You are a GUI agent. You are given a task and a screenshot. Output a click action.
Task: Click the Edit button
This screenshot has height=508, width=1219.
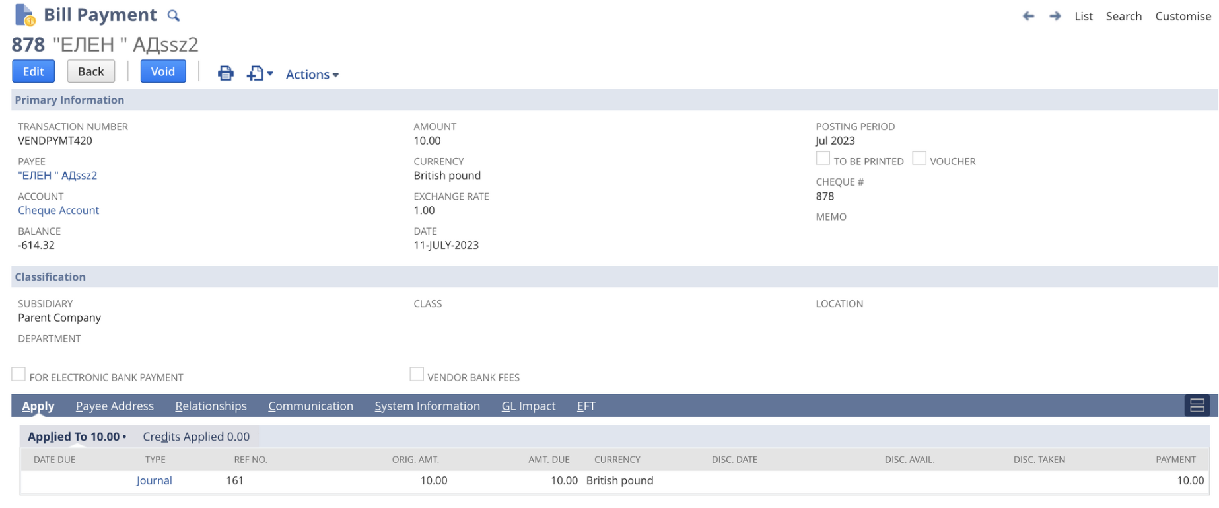pos(34,71)
